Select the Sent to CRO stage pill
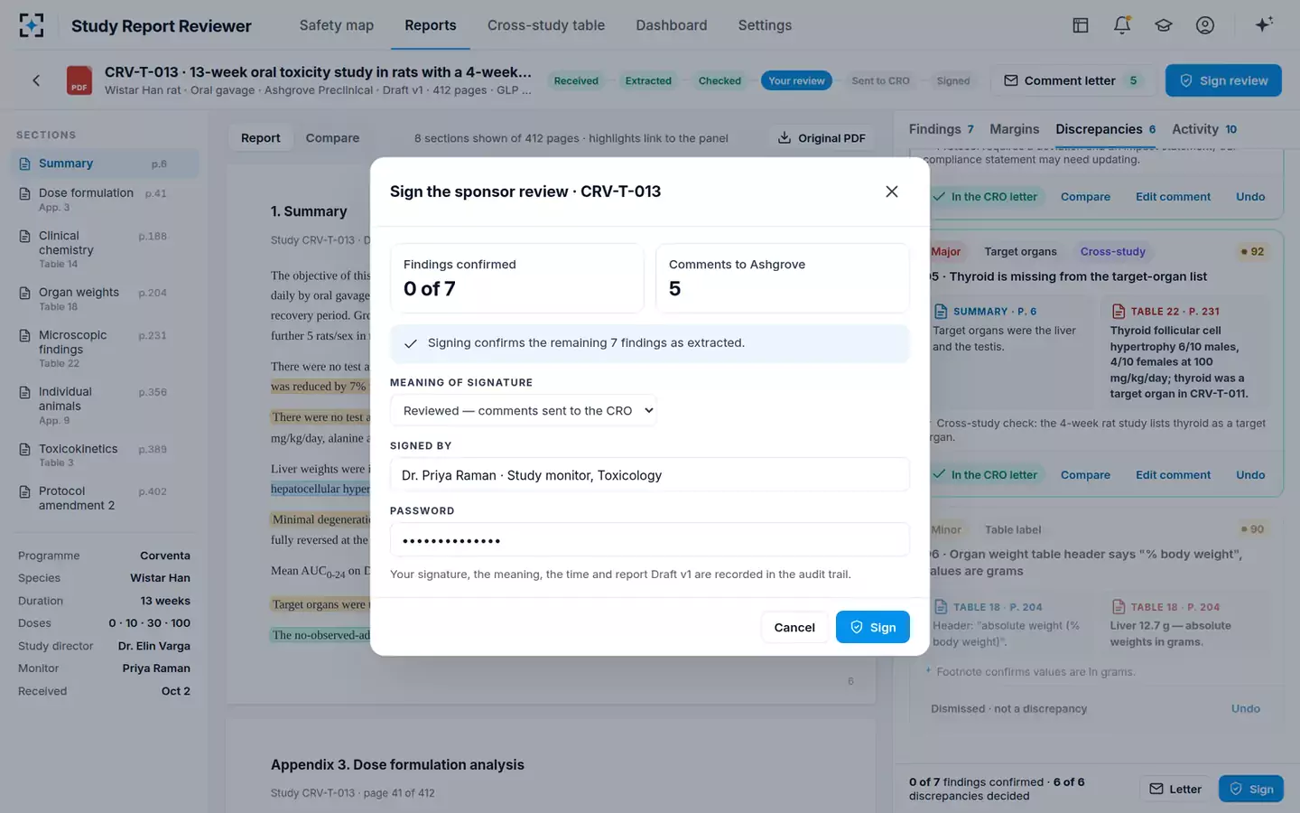This screenshot has height=813, width=1300. 880,80
